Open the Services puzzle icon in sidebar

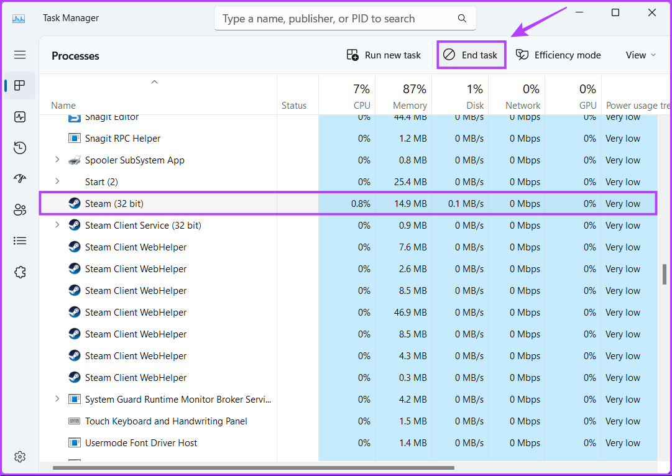tap(20, 272)
